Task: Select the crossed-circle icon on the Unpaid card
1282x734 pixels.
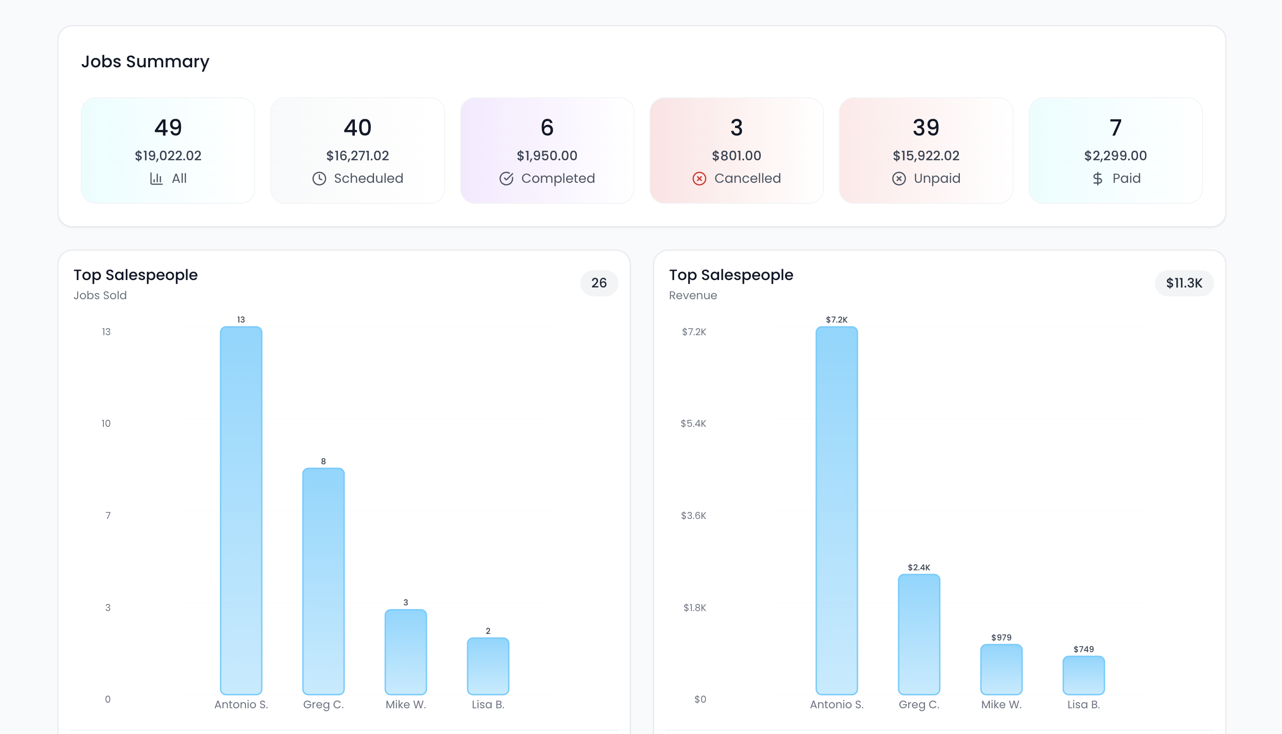Action: coord(898,179)
